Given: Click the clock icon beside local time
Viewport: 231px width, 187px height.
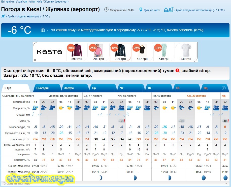Looking at the screenshot, I should coord(107,10).
